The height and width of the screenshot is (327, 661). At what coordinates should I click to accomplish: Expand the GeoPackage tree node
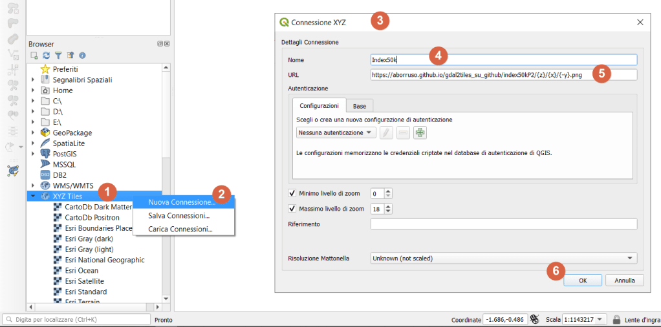point(33,132)
